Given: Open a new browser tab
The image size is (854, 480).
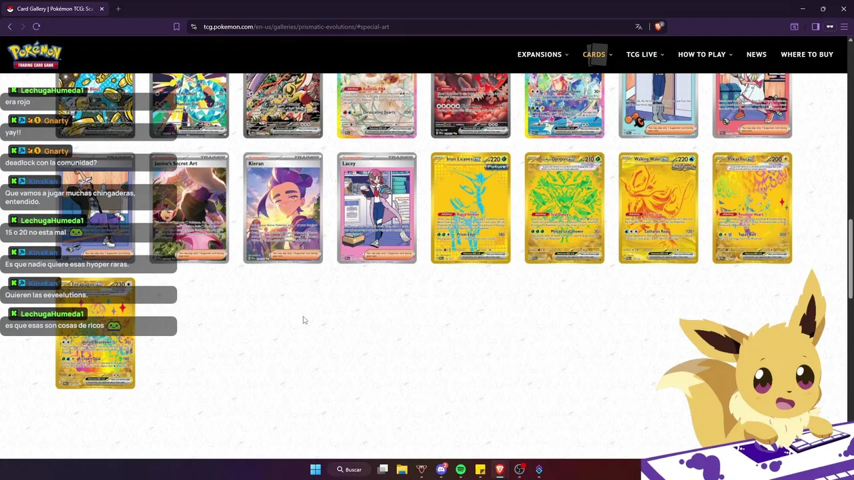Looking at the screenshot, I should pos(118,9).
